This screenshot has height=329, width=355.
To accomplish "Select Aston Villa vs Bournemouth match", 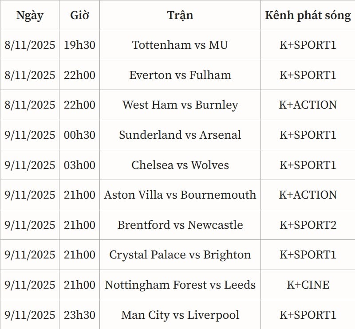I will pyautogui.click(x=180, y=195).
